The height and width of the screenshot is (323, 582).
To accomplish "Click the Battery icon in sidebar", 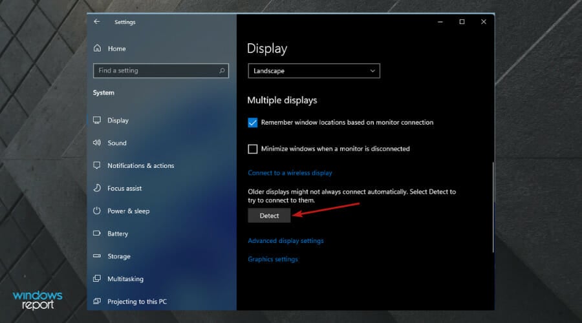I will 97,233.
